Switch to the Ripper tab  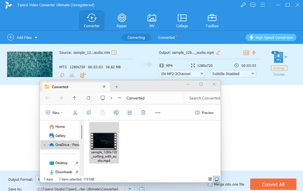pyautogui.click(x=122, y=21)
